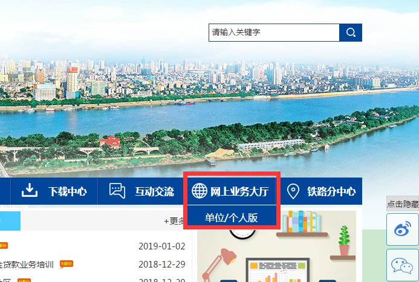The height and width of the screenshot is (282, 419).
Task: Click the desk illustration banner image
Action: pyautogui.click(x=276, y=246)
